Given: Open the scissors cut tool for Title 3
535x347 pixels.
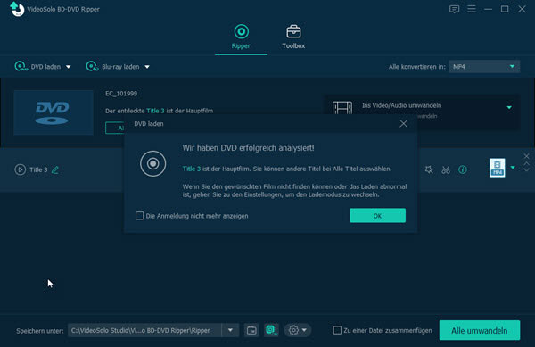Looking at the screenshot, I should point(446,169).
